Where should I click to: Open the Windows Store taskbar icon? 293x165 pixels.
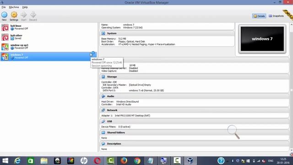pos(31,161)
